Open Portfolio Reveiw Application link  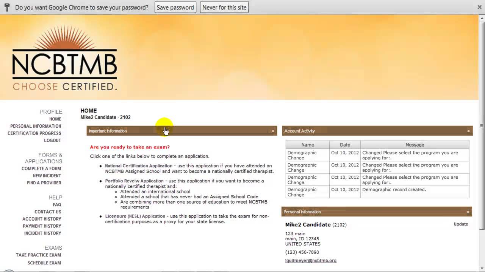coord(134,181)
